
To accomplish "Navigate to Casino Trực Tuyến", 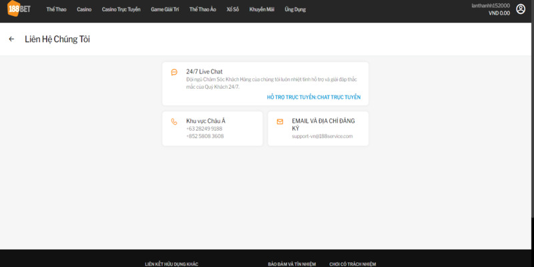I will click(121, 10).
